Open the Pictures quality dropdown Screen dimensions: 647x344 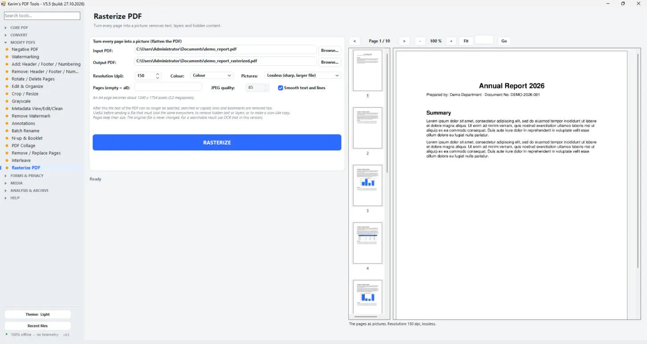(303, 75)
